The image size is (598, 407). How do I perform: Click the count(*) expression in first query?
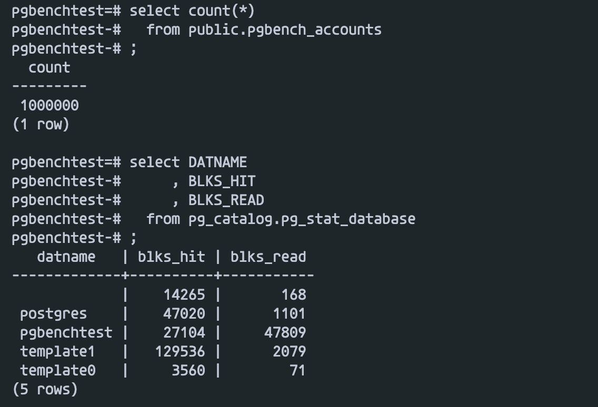pos(222,11)
